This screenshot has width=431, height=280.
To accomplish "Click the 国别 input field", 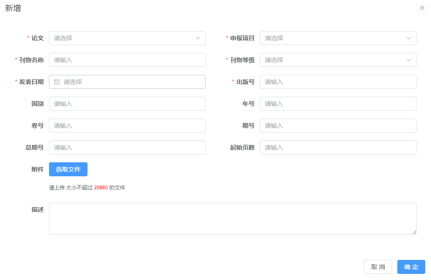I will pos(127,104).
